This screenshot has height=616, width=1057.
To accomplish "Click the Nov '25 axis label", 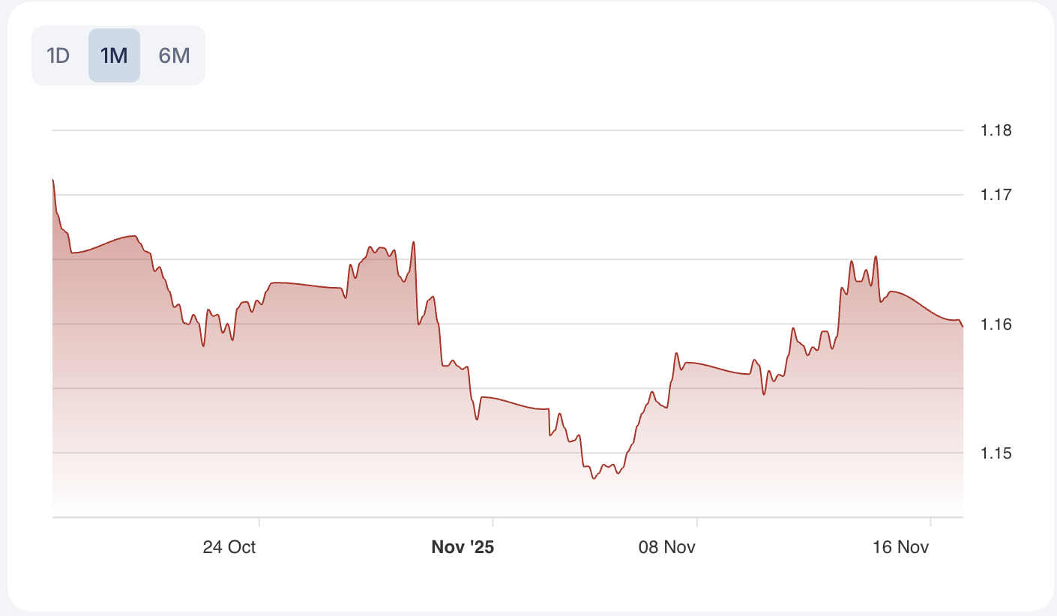I will 463,547.
